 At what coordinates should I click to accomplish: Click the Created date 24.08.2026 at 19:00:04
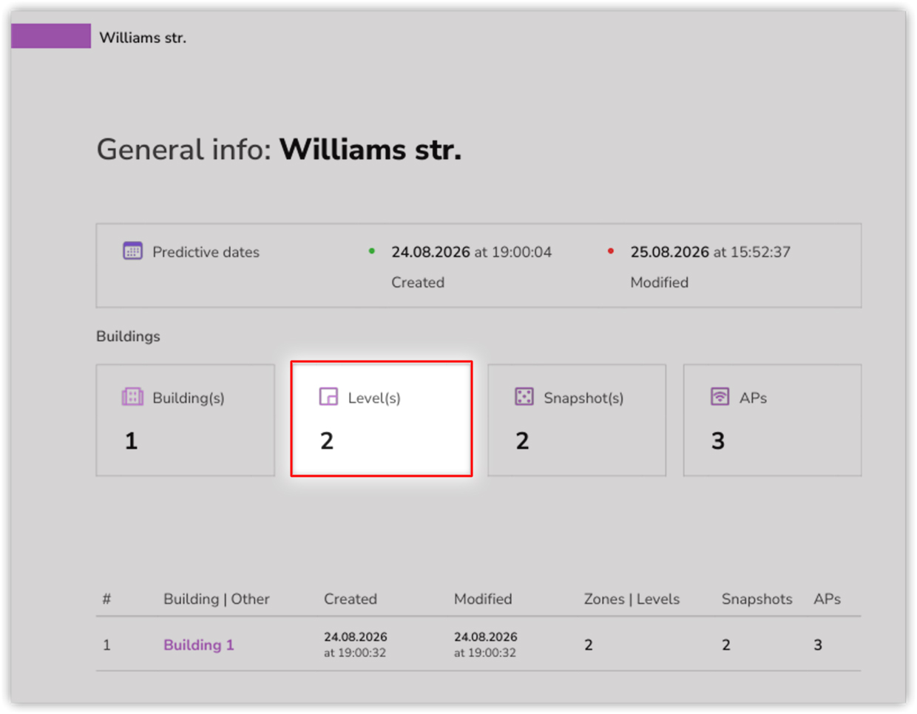coord(471,252)
